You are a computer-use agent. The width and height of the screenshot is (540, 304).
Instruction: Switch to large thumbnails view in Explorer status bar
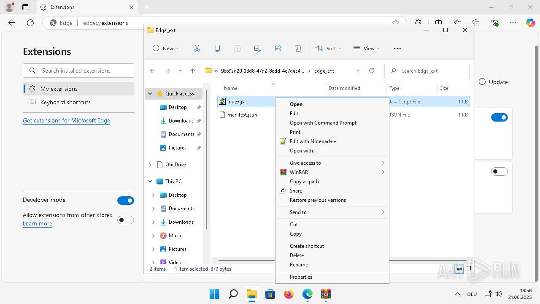[x=468, y=269]
